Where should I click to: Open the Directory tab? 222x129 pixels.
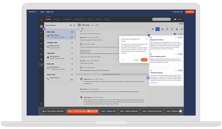point(57,19)
